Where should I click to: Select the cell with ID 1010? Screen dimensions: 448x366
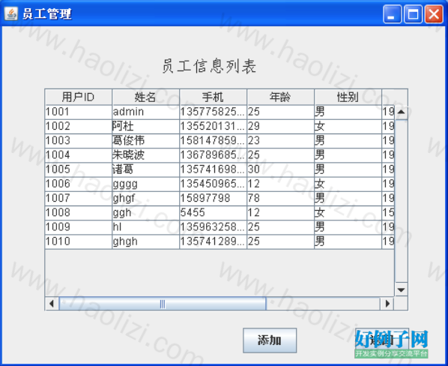(x=78, y=242)
